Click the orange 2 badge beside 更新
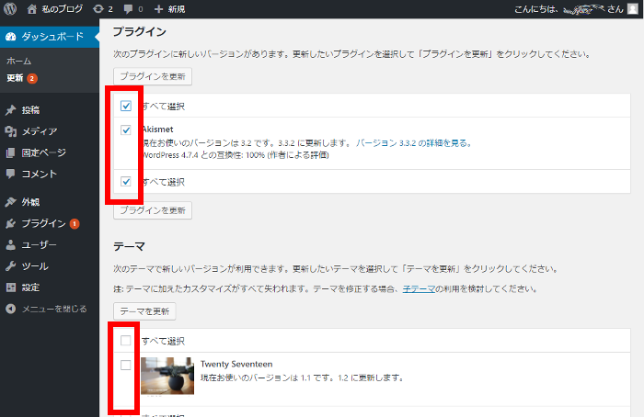Image resolution: width=644 pixels, height=417 pixels. (32, 78)
